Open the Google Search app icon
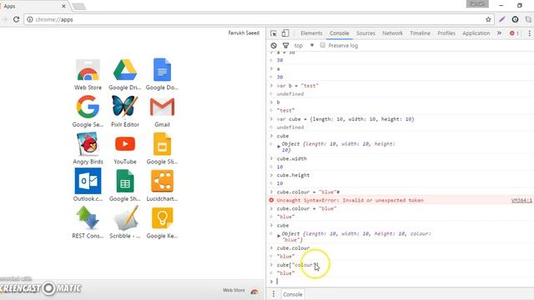Image resolution: width=534 pixels, height=300 pixels. [x=88, y=107]
